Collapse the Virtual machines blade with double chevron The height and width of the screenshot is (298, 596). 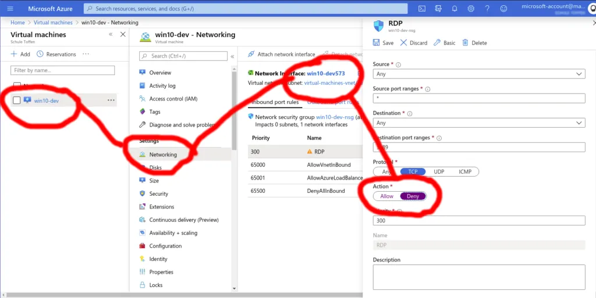click(111, 34)
